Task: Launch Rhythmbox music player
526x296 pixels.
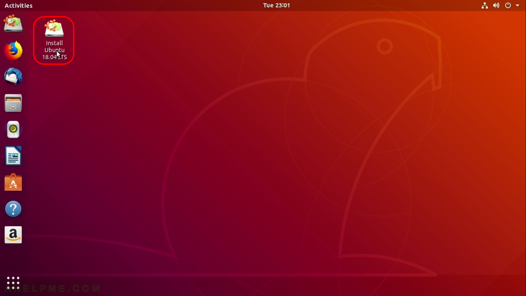Action: (x=13, y=129)
